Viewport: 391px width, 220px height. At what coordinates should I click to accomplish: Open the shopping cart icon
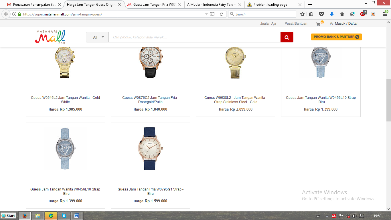click(318, 24)
